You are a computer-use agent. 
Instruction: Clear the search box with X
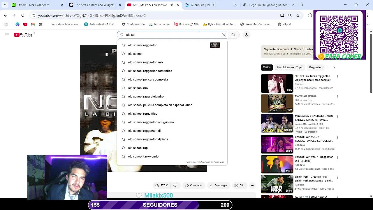(224, 35)
